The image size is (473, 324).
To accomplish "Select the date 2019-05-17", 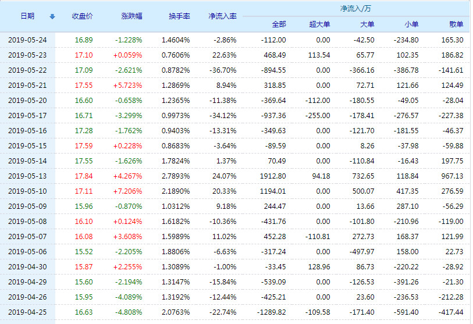I will [27, 116].
